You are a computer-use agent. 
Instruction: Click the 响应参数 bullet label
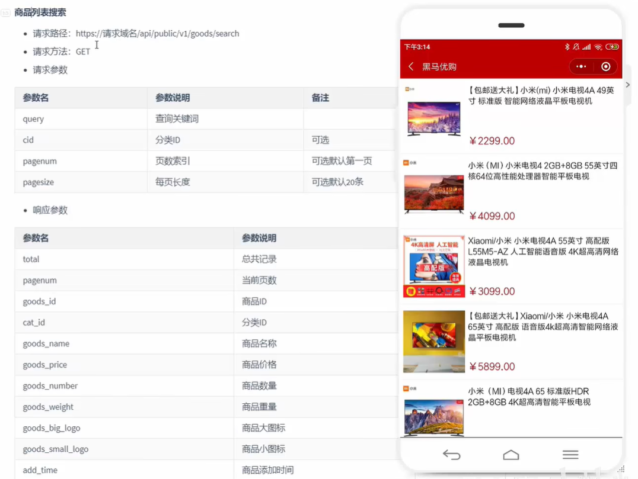pos(50,210)
